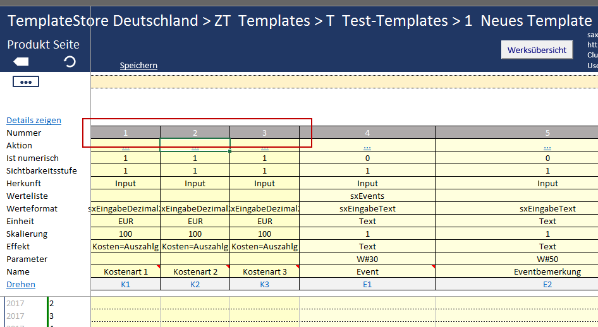Image resolution: width=598 pixels, height=327 pixels.
Task: Open the Aktion dots in column 1
Action: click(125, 146)
